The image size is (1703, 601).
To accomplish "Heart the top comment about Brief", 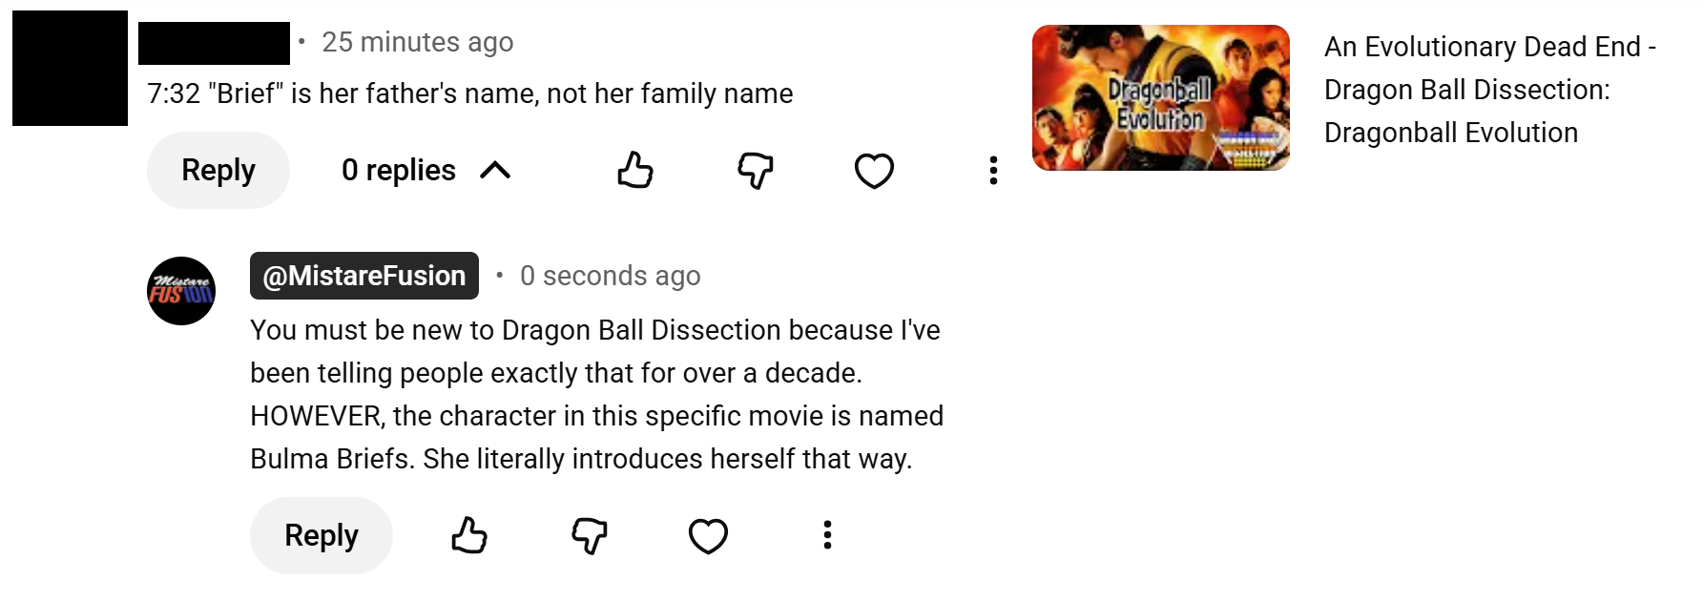I will [874, 171].
